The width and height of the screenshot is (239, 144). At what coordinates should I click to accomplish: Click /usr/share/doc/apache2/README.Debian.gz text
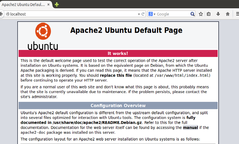(x=97, y=123)
